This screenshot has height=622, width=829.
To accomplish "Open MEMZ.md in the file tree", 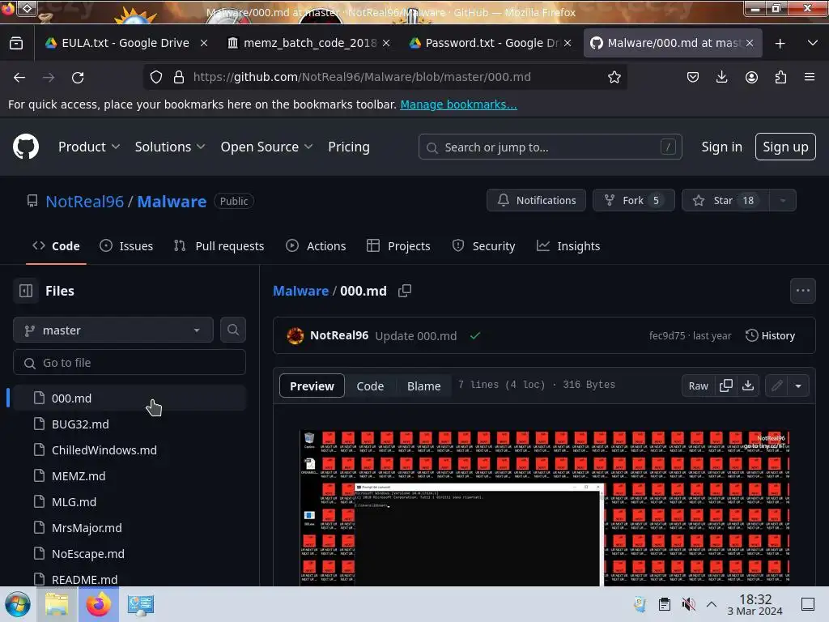I will 130,475.
